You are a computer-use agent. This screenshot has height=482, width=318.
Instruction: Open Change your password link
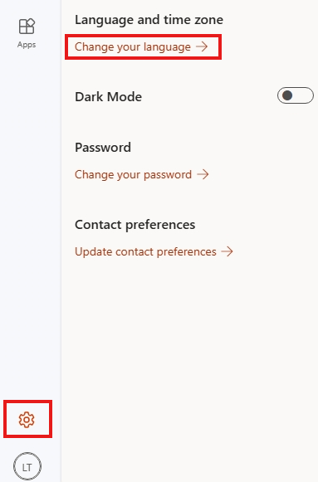point(142,174)
